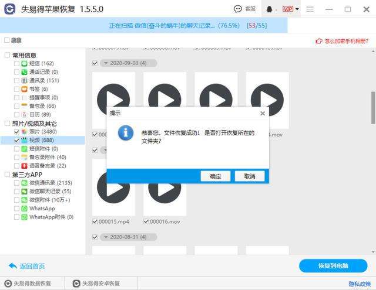The width and height of the screenshot is (376, 290).
Task: Click the 失易得数据恢复 icon in bottom bar
Action: coord(8,284)
